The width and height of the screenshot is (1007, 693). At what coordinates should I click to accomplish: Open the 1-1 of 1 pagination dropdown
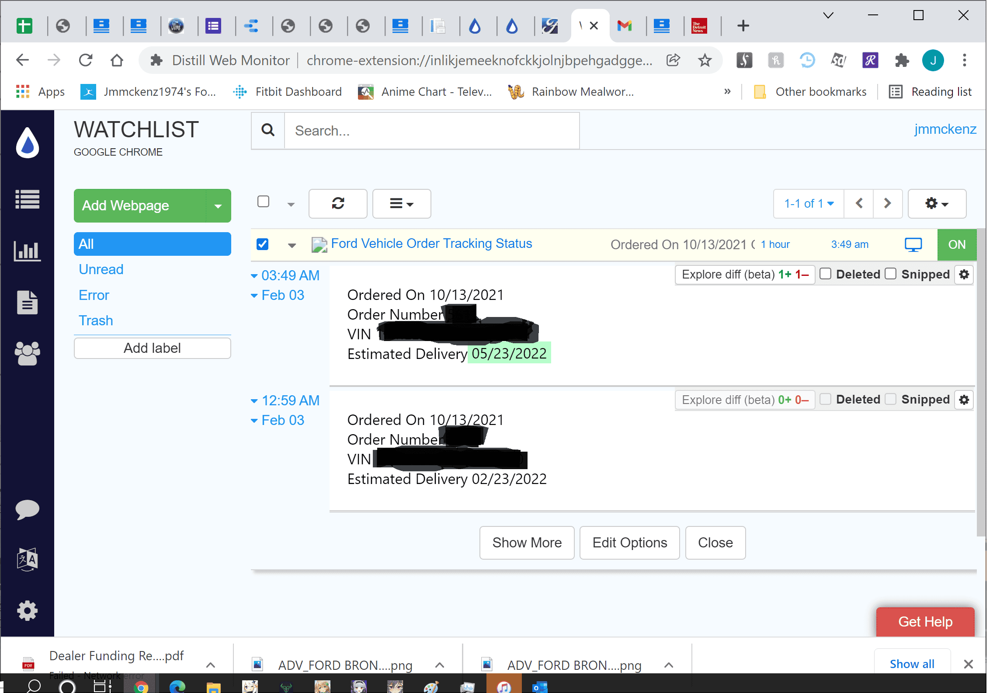coord(809,203)
